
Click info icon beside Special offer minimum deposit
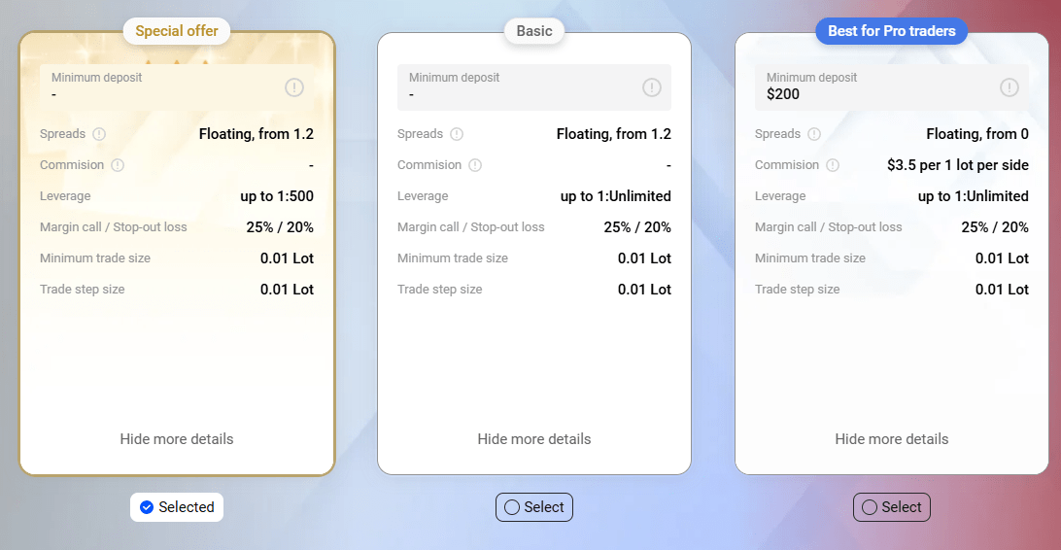(294, 87)
